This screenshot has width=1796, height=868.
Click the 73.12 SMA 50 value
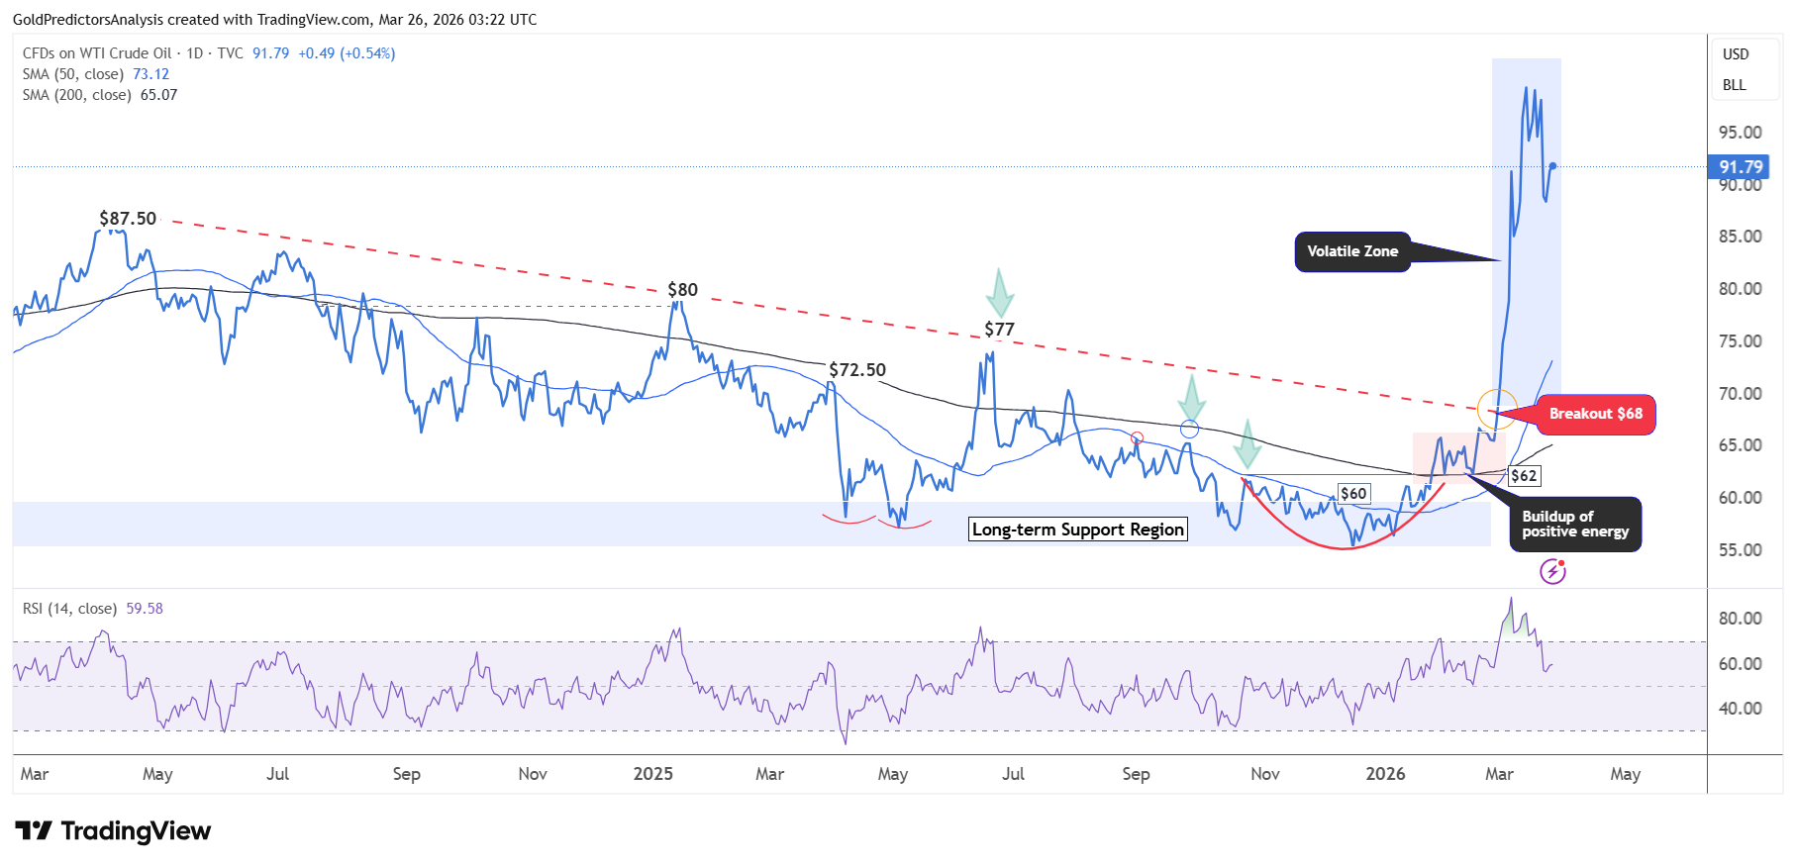pyautogui.click(x=150, y=74)
